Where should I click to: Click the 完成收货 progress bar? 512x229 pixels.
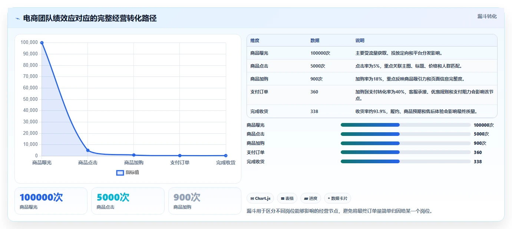pos(406,161)
